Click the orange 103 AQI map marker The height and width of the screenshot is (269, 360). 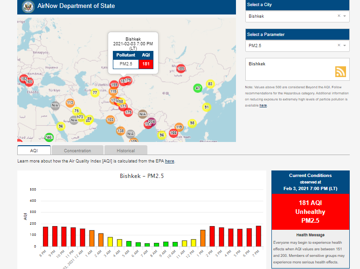pyautogui.click(x=110, y=120)
